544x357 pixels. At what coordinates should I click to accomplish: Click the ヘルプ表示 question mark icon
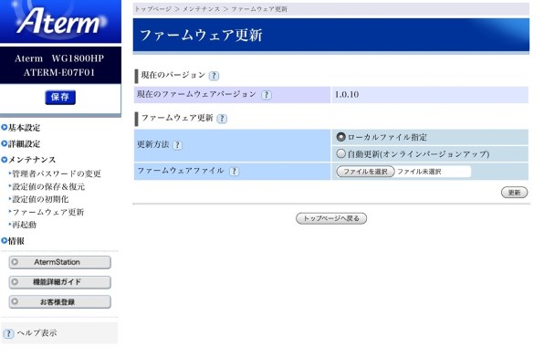pos(8,334)
